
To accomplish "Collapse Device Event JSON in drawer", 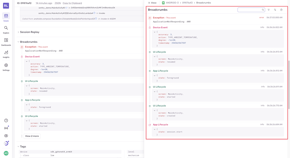I will (x=155, y=32).
